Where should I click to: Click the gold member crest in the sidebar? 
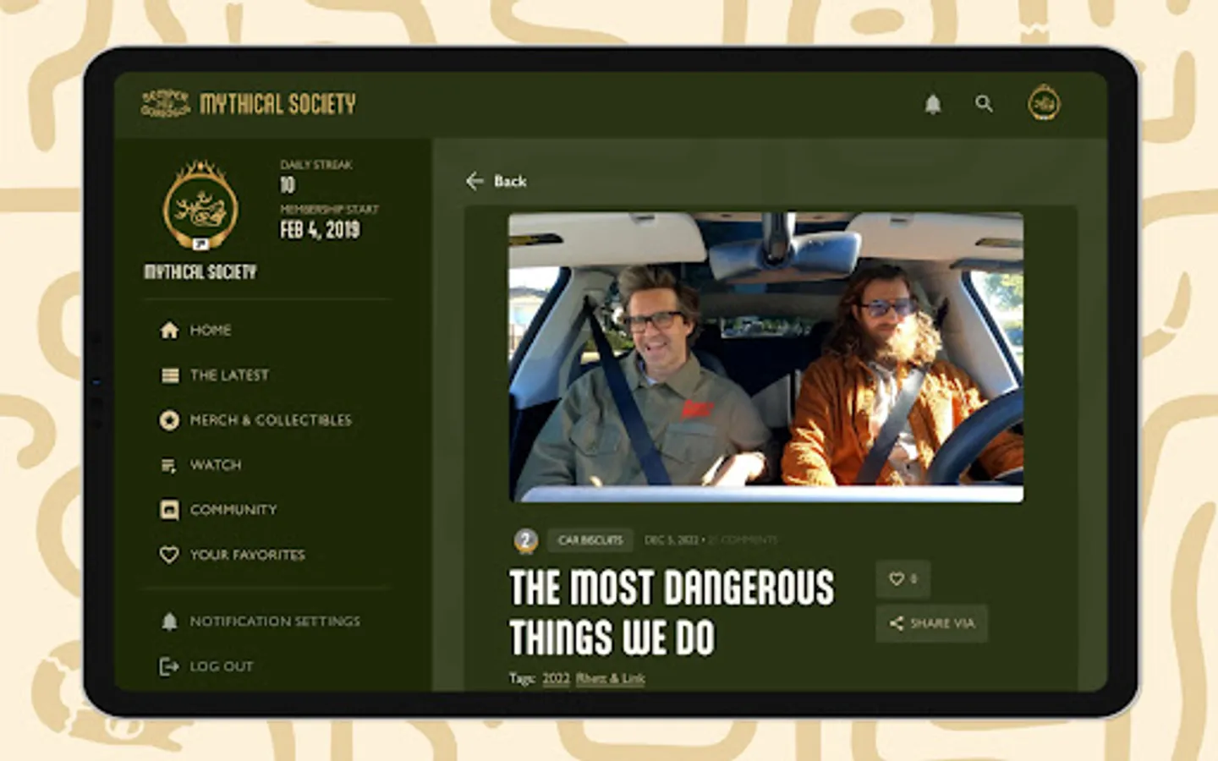200,205
